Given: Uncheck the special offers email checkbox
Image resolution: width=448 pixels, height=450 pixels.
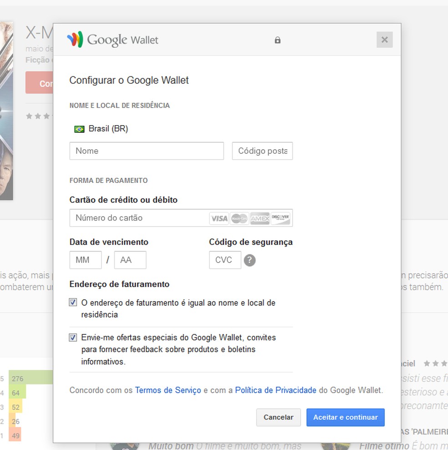Looking at the screenshot, I should click(x=73, y=338).
